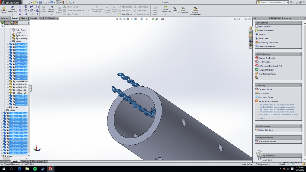Viewport: 306px width, 172px height.
Task: Switch to the Assembly tab
Action: tap(5, 18)
